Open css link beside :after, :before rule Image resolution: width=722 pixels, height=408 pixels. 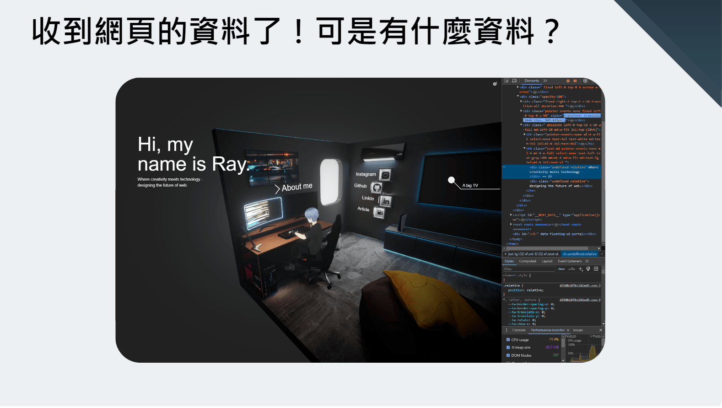580,300
